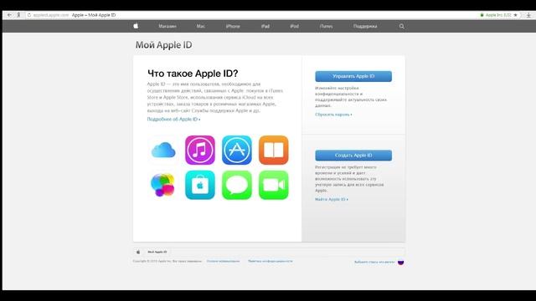536x301 pixels.
Task: Open the iPad navigation item
Action: click(265, 26)
